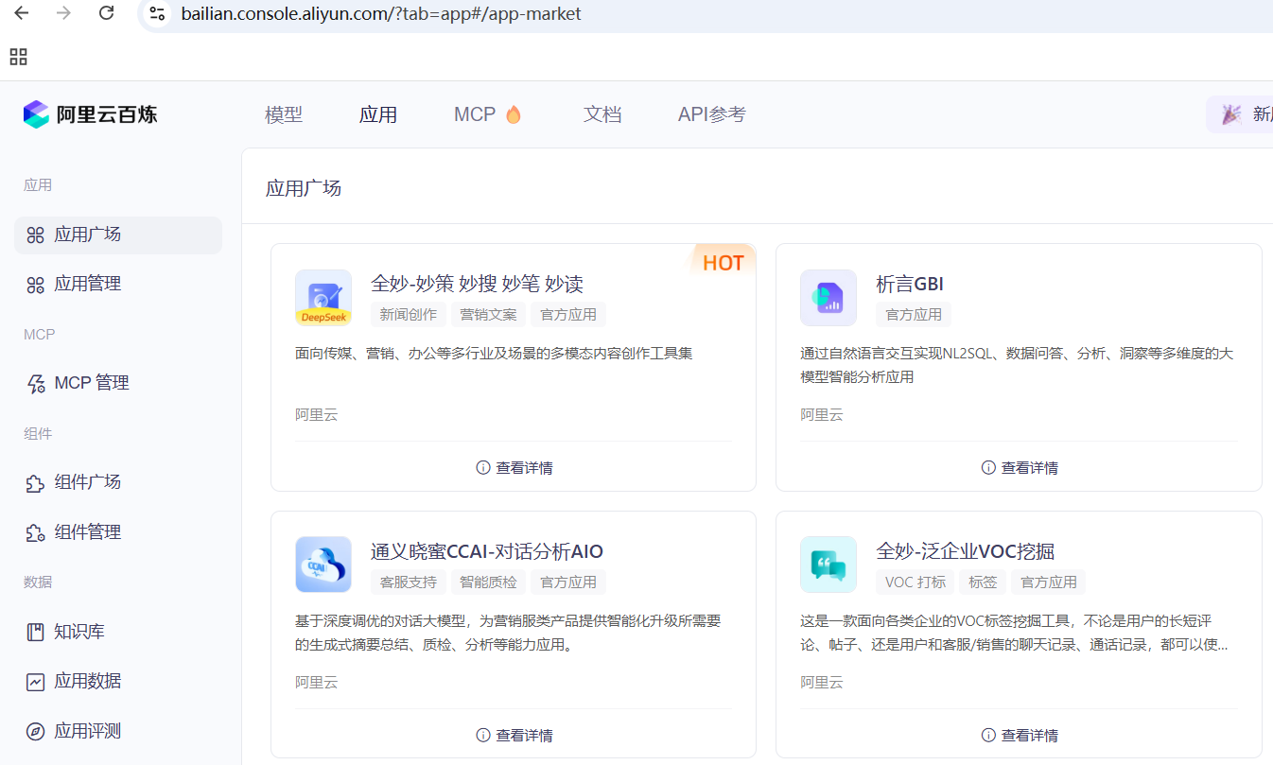Viewport: 1273px width, 765px height.
Task: Click the 组件广场 puzzle icon
Action: (x=36, y=483)
